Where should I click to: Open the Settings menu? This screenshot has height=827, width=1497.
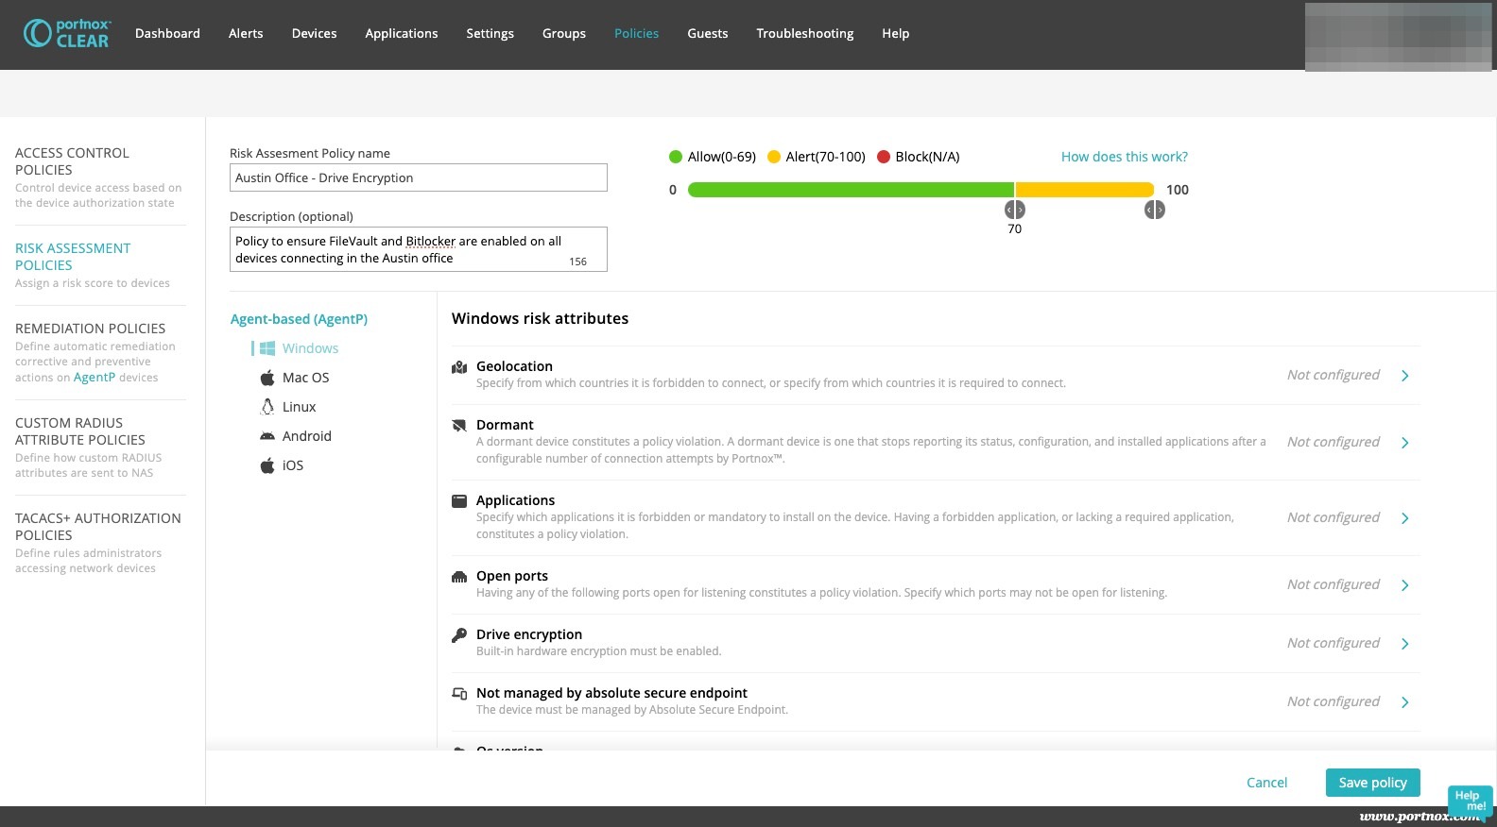pos(490,33)
